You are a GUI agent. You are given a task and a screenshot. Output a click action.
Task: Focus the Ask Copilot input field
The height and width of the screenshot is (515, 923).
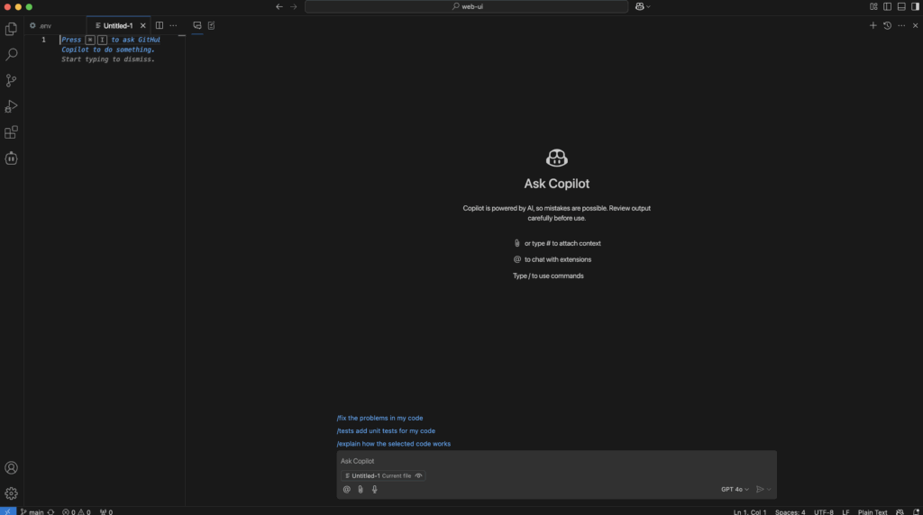556,461
